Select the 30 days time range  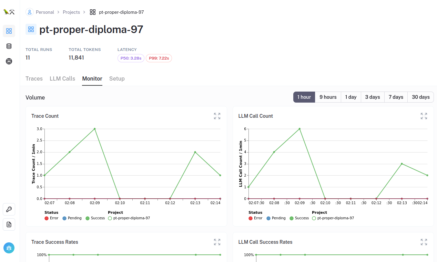pos(420,97)
